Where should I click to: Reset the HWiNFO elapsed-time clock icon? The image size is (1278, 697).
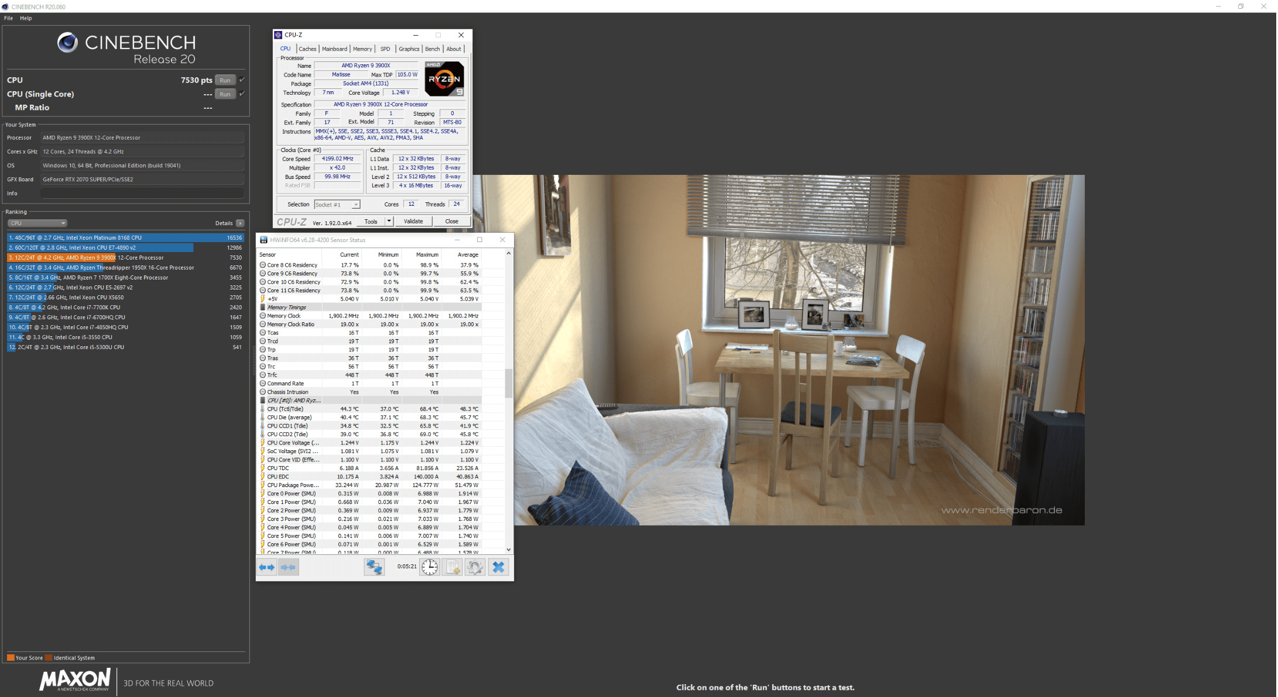tap(430, 567)
